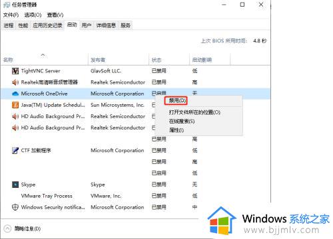Select the Realtek高清晰音频管理器 row name
The image size is (333, 239).
pos(49,82)
